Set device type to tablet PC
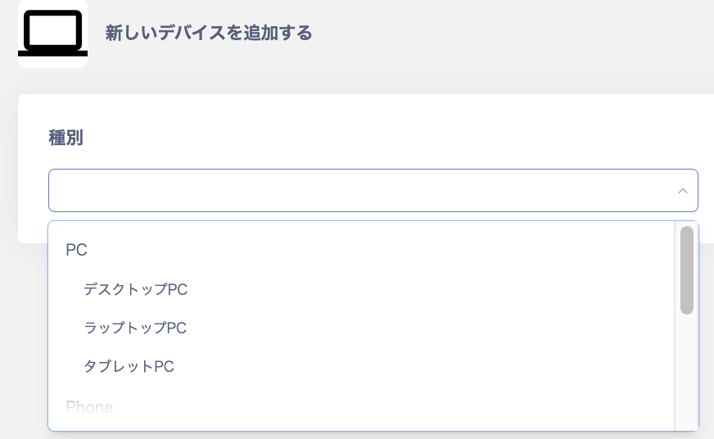 tap(129, 366)
